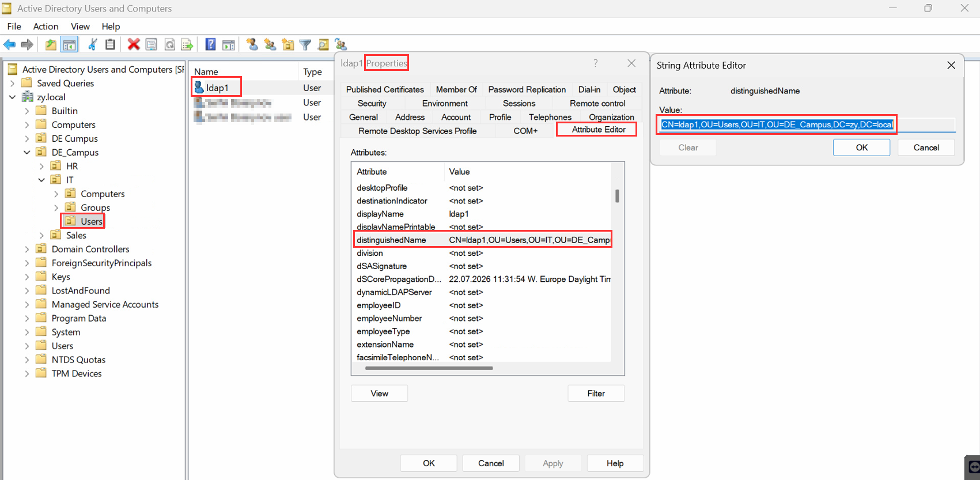The image size is (980, 480).
Task: Click the Create New Group toolbar icon
Action: coord(270,44)
